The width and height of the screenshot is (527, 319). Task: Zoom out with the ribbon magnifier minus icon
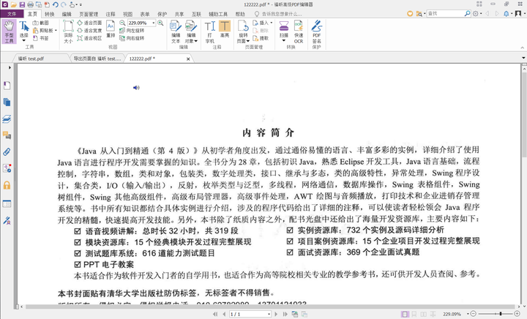(x=122, y=23)
